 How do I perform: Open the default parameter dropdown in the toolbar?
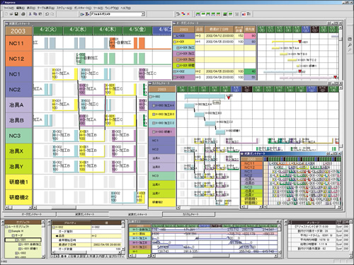pyautogui.click(x=143, y=14)
